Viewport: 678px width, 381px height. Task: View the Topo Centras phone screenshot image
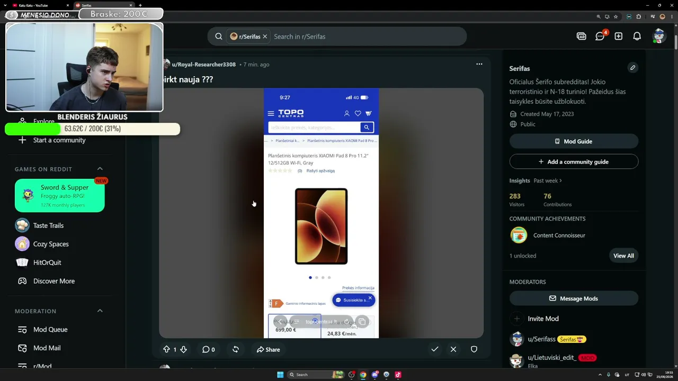321,213
